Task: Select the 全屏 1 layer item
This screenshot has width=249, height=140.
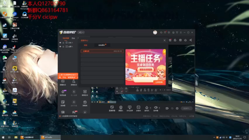Action: tap(69, 47)
